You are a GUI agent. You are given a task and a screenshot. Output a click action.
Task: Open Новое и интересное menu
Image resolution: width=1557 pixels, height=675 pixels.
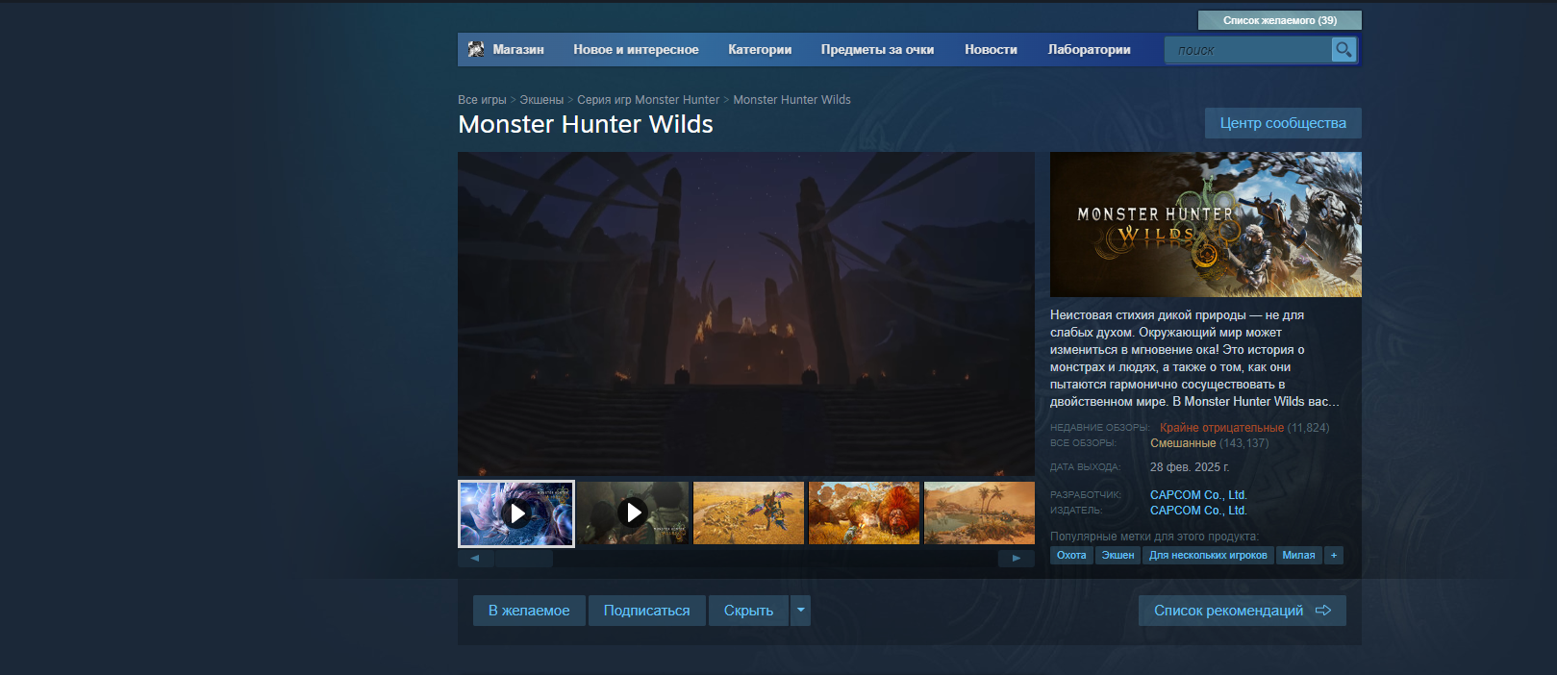coord(636,50)
